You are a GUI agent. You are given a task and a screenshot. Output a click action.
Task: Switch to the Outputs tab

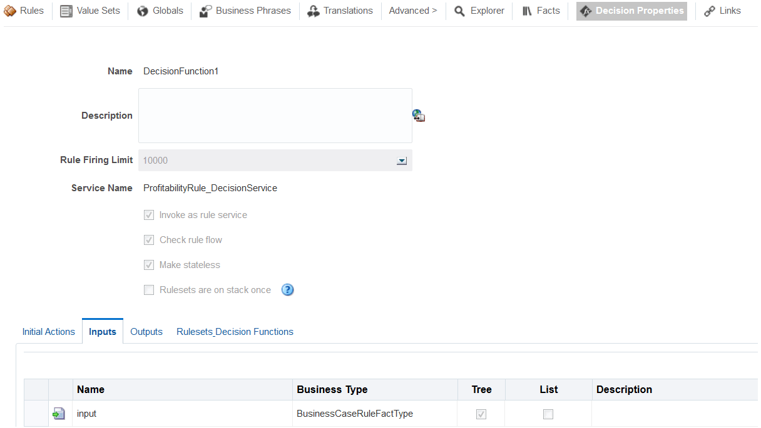[x=146, y=332]
